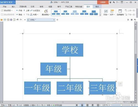The height and width of the screenshot is (107, 138).
Task: Open the 对齐 align dropdown
Action: click(112, 13)
